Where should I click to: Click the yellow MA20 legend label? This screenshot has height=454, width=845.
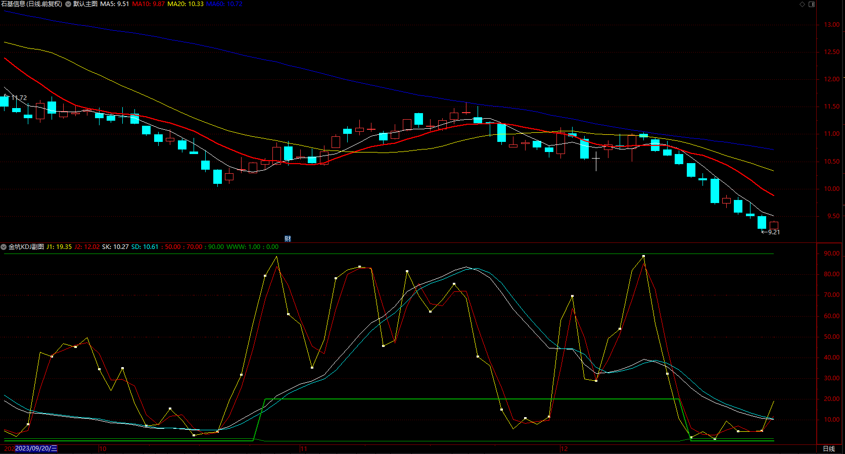tap(185, 4)
